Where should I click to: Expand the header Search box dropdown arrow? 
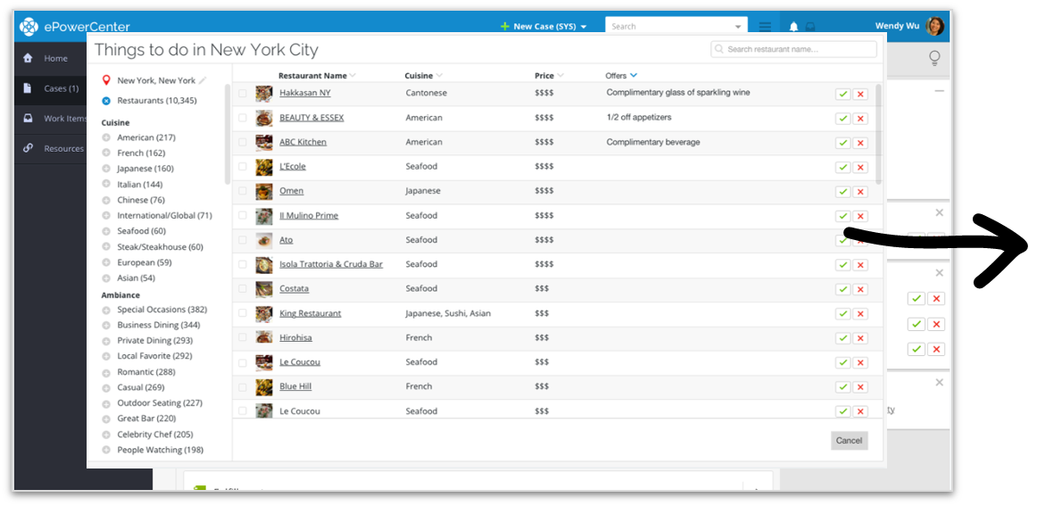point(738,28)
